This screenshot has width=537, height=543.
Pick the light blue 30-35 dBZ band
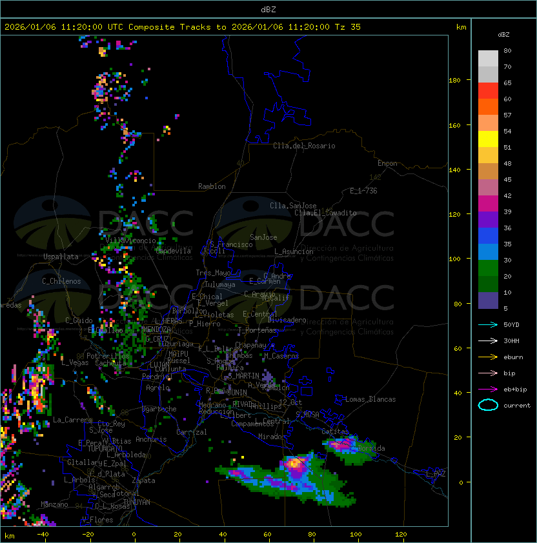tap(488, 252)
